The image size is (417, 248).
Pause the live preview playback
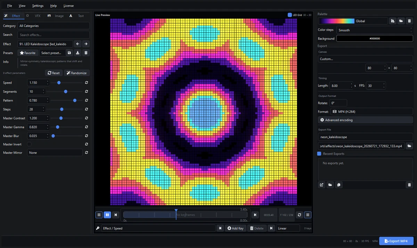[107, 215]
